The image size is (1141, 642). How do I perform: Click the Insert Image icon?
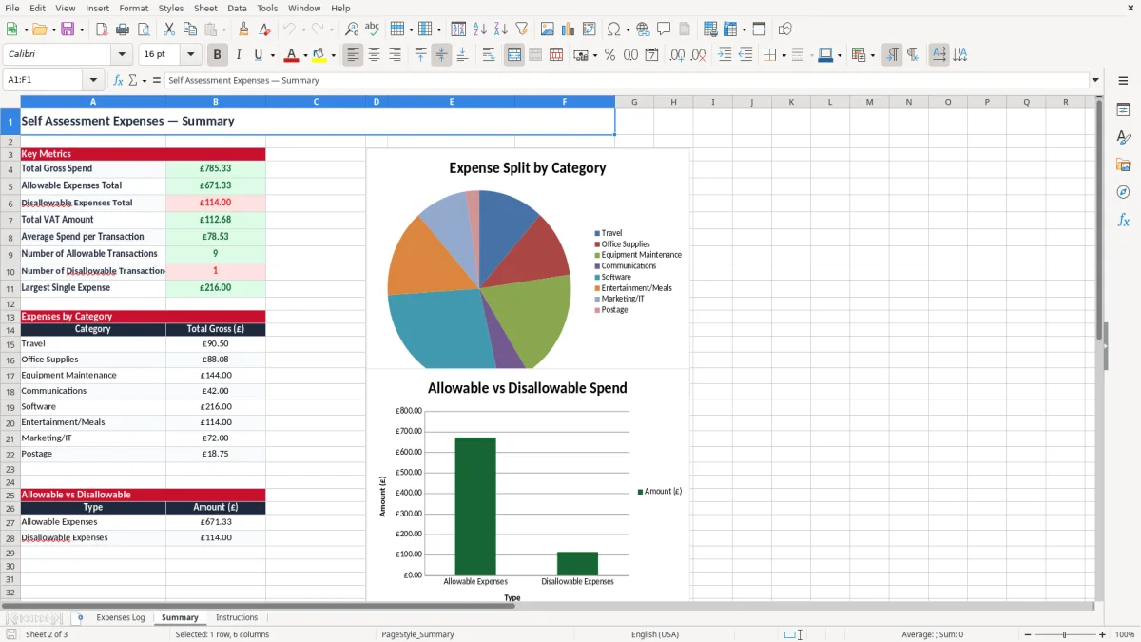[x=548, y=29]
